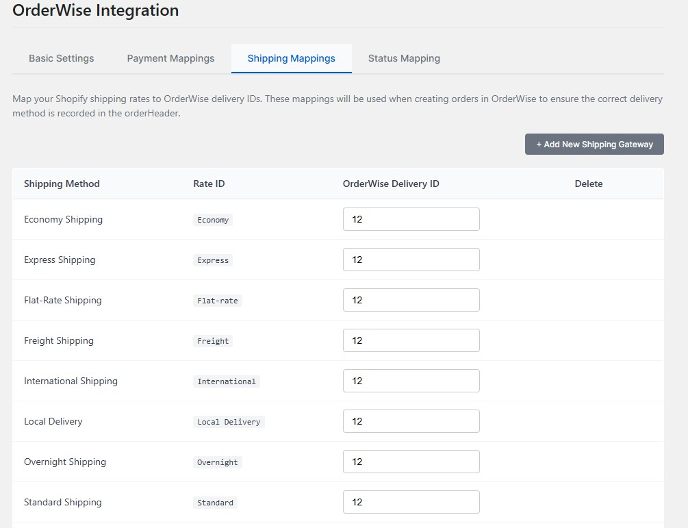
Task: Click the Local Delivery method name
Action: tap(53, 421)
